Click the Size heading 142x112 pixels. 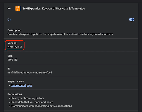10,56
